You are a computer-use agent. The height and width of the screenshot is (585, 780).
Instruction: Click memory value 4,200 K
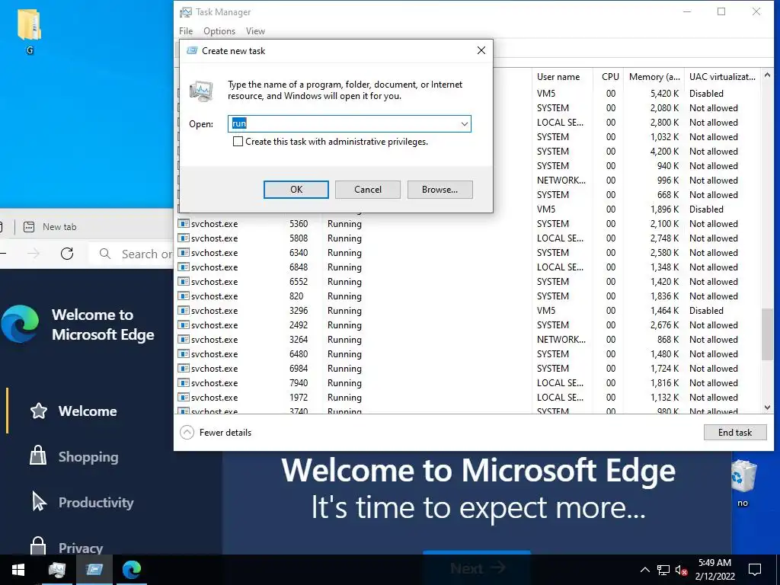pyautogui.click(x=664, y=152)
